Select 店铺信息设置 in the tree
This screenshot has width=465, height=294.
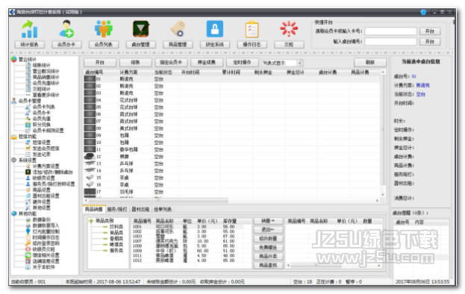[x=46, y=261]
